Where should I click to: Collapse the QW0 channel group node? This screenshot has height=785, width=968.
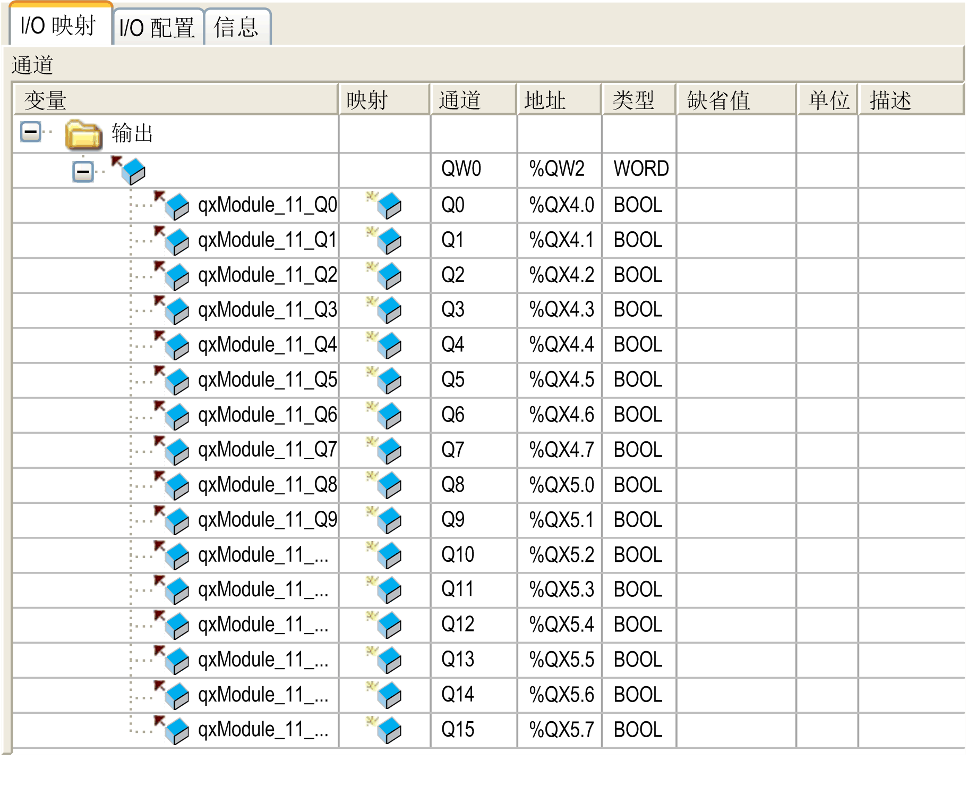coord(82,170)
